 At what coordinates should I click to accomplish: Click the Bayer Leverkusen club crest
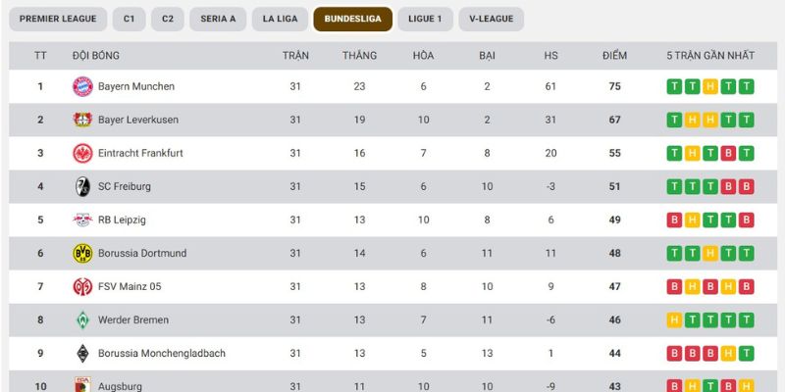81,120
